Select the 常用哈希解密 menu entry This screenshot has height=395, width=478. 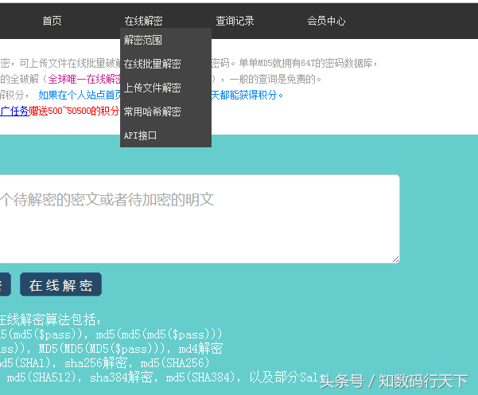[152, 111]
